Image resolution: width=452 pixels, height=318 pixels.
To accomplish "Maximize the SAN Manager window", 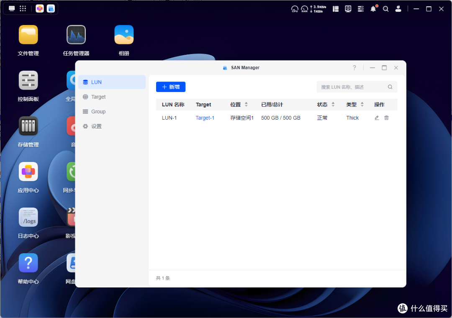I will click(384, 68).
